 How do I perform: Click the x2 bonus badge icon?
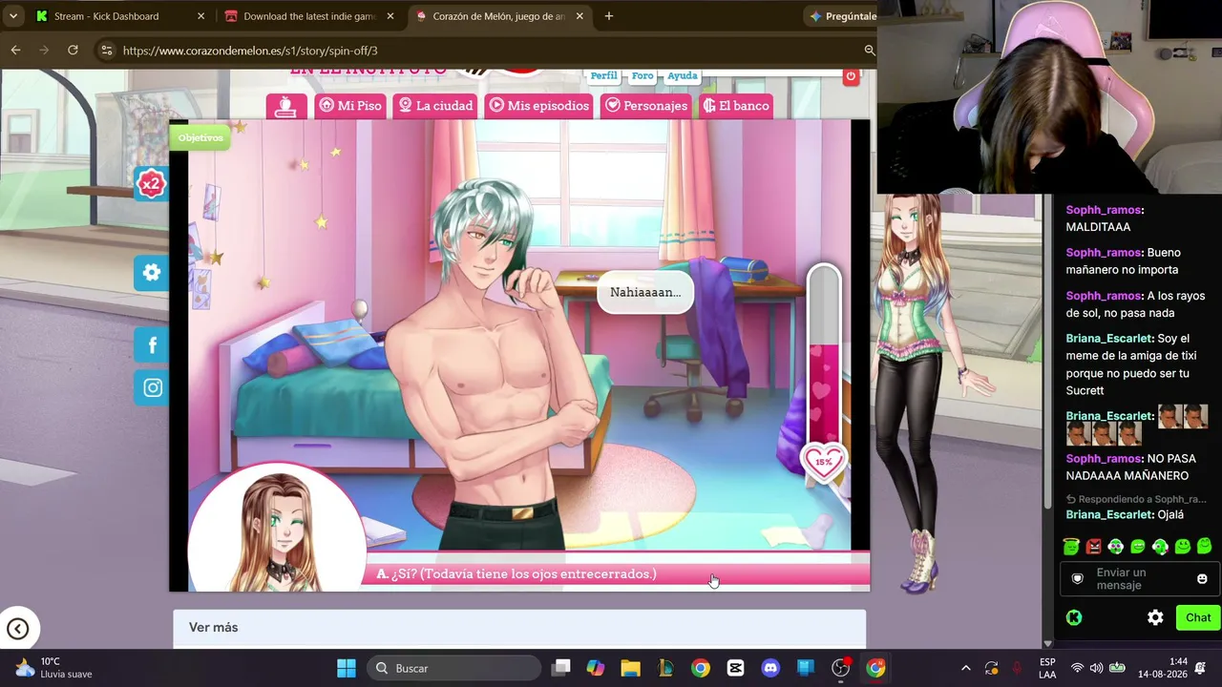click(151, 184)
